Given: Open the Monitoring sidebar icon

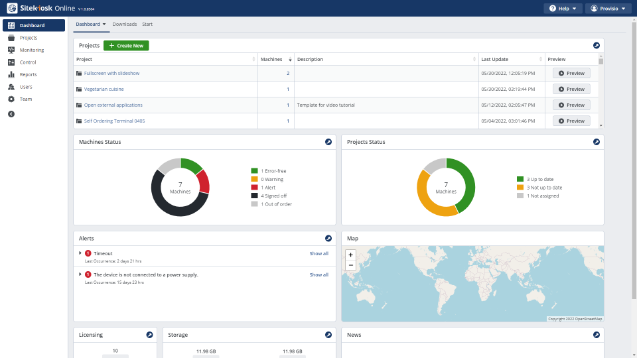Looking at the screenshot, I should point(11,50).
